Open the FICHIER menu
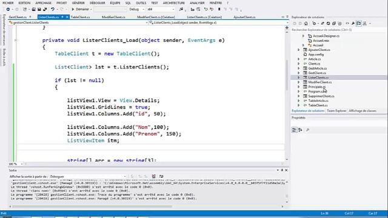The width and height of the screenshot is (388, 218). (8, 3)
